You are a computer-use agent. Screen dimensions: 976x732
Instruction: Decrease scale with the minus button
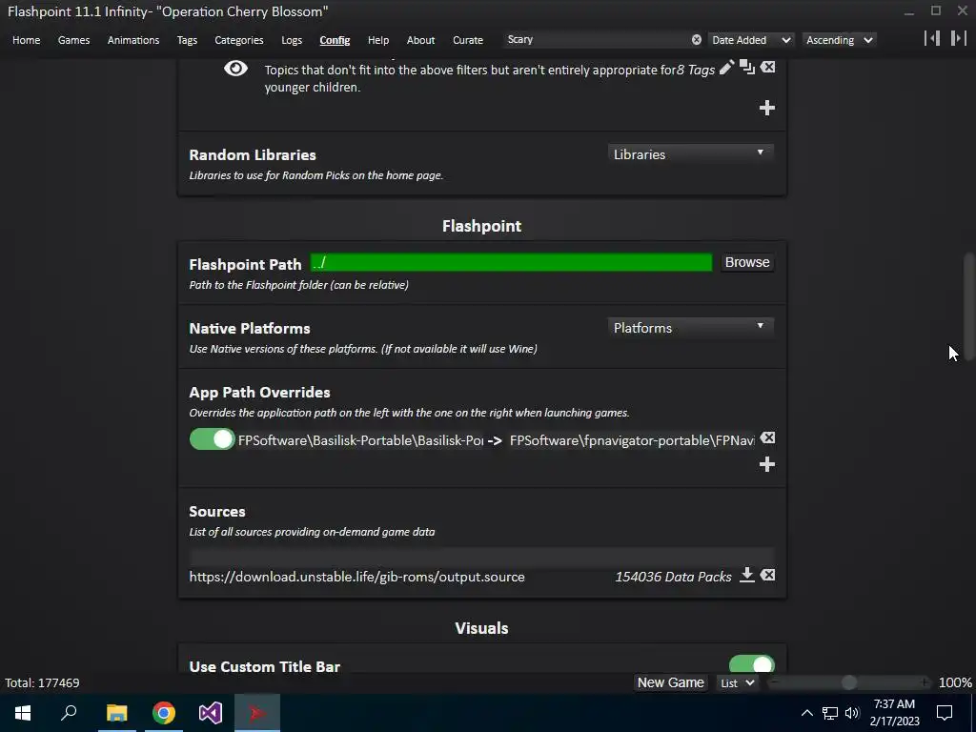[x=772, y=682]
